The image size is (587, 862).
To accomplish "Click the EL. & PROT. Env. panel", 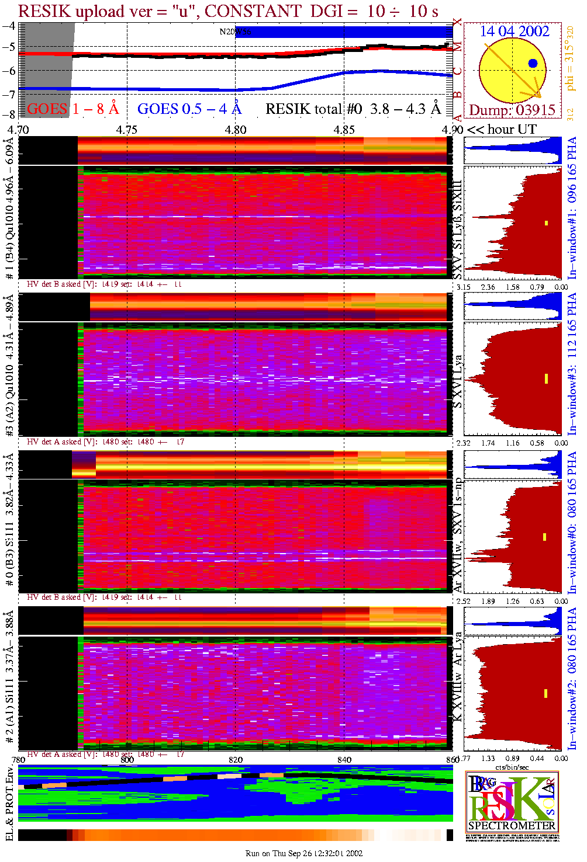I will (235, 793).
